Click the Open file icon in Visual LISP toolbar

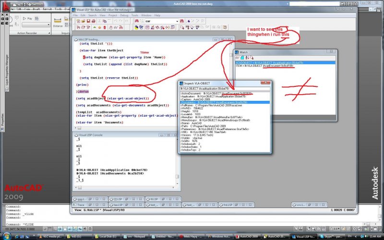point(83,21)
